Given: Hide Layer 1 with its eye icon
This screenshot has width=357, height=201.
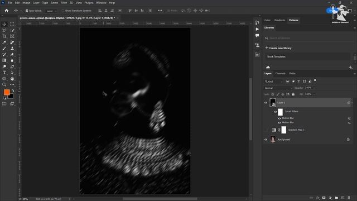Looking at the screenshot, I should click(x=266, y=103).
